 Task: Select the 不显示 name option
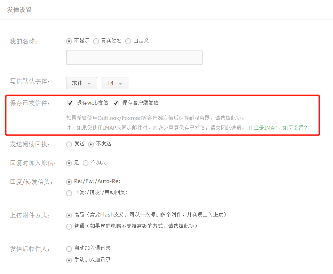(69, 41)
